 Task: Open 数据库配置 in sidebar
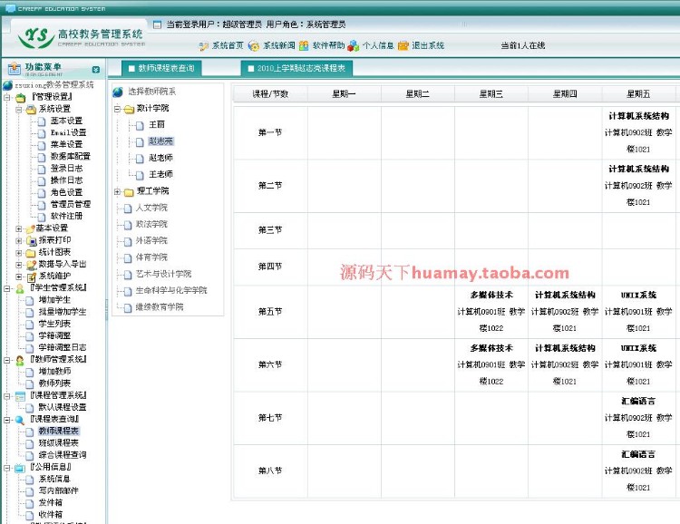pyautogui.click(x=70, y=157)
